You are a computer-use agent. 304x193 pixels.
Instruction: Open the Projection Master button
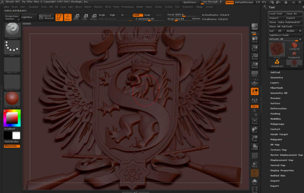tap(12, 17)
